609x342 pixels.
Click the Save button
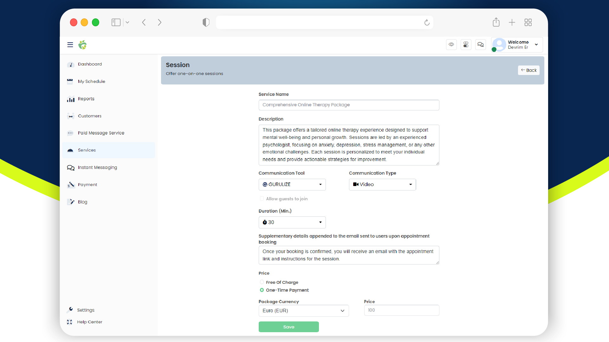pyautogui.click(x=288, y=327)
